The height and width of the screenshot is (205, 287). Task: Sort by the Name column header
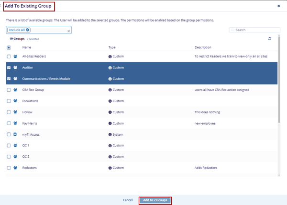[26, 47]
